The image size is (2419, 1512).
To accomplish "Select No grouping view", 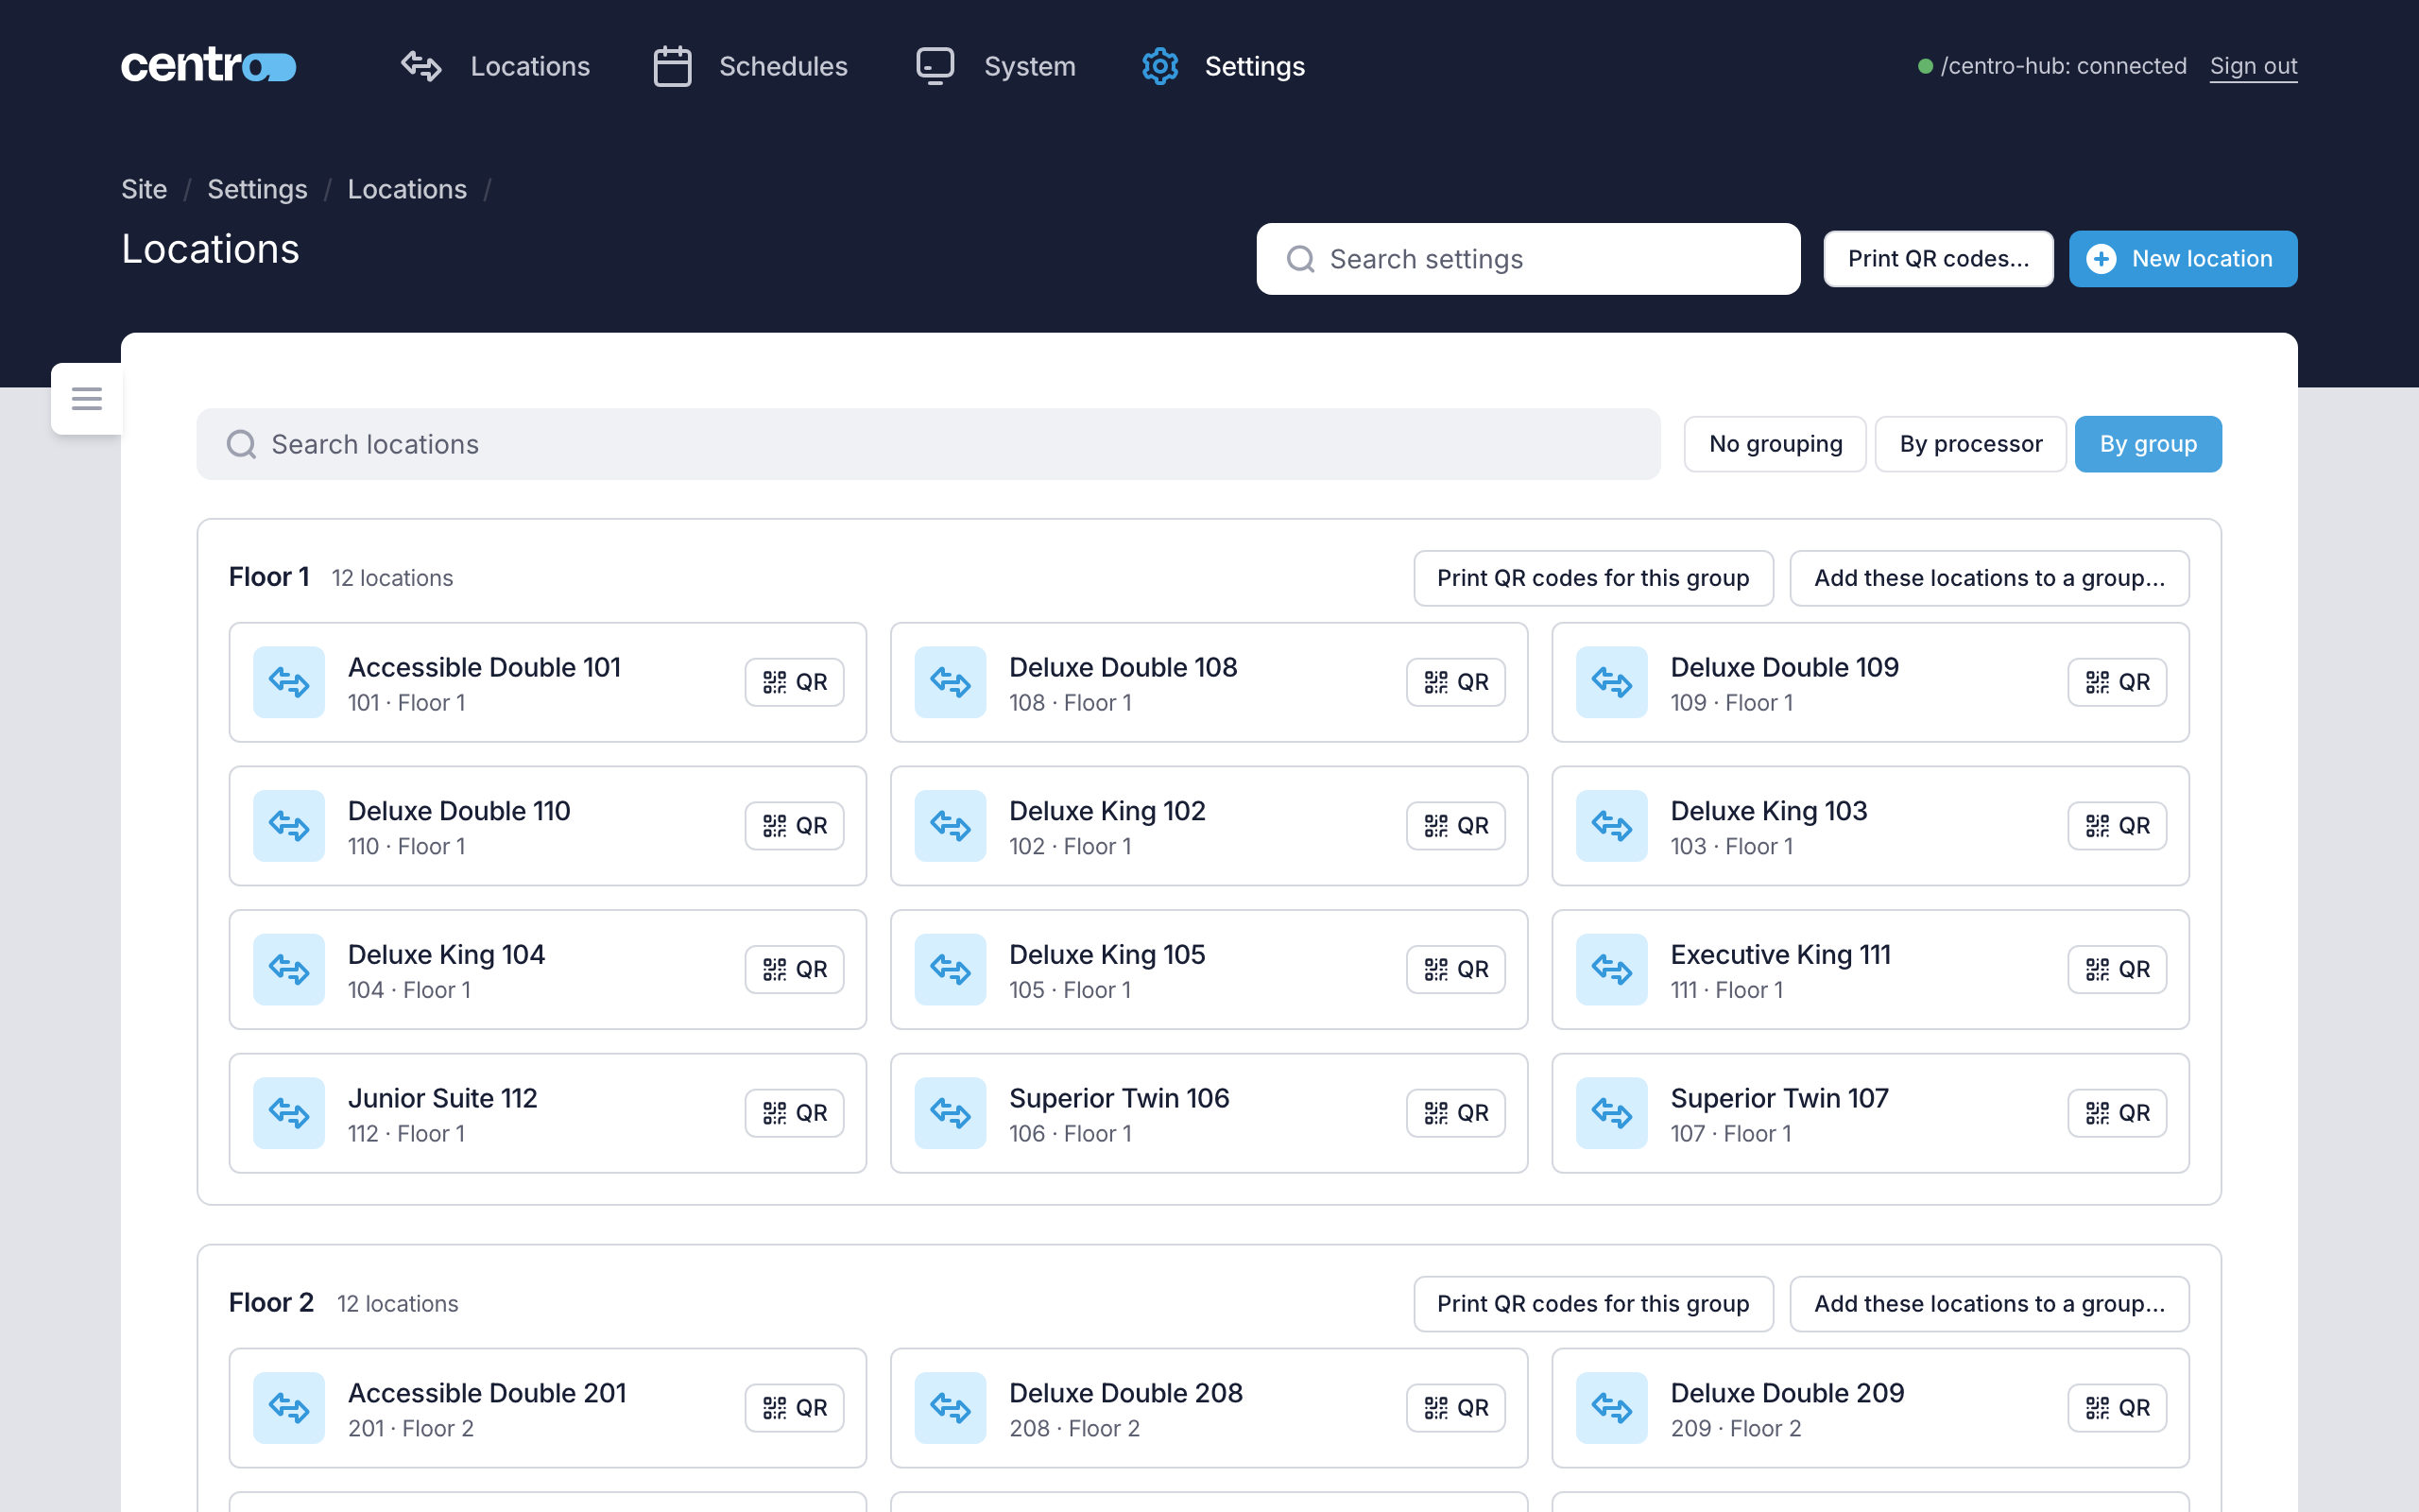I will [x=1776, y=444].
